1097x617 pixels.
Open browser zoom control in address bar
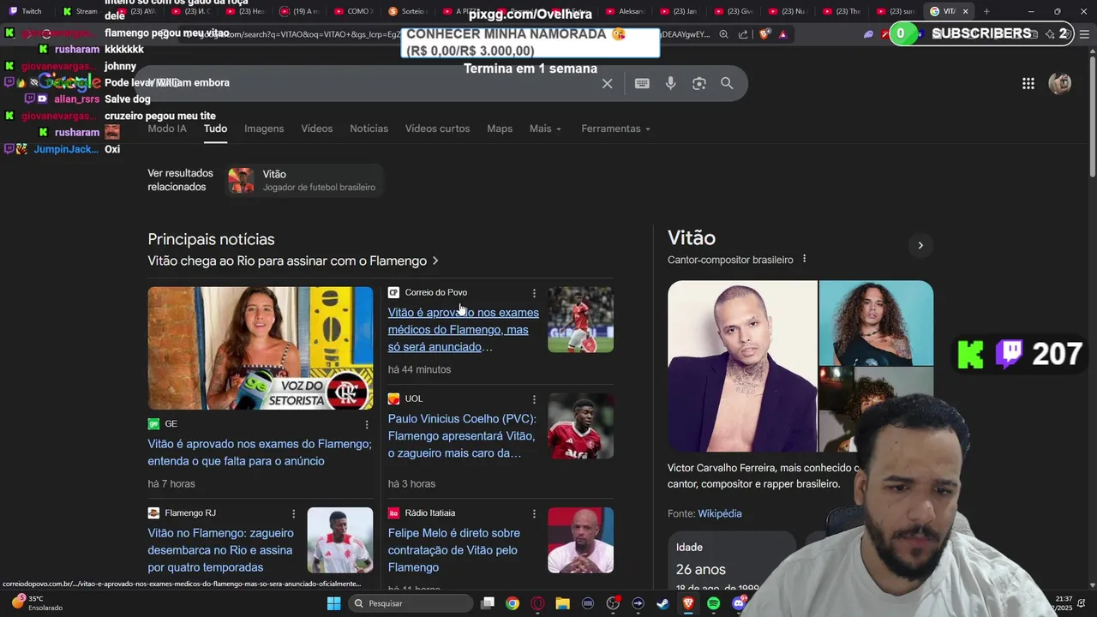tap(724, 34)
